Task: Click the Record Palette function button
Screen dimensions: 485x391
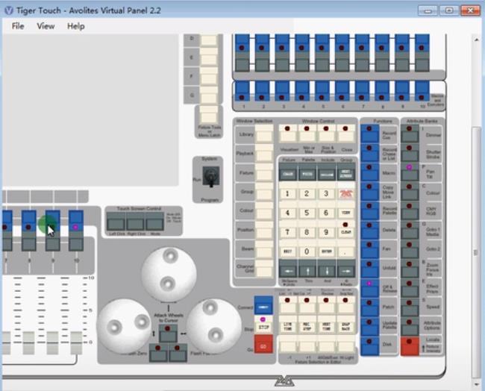Action: pyautogui.click(x=369, y=211)
